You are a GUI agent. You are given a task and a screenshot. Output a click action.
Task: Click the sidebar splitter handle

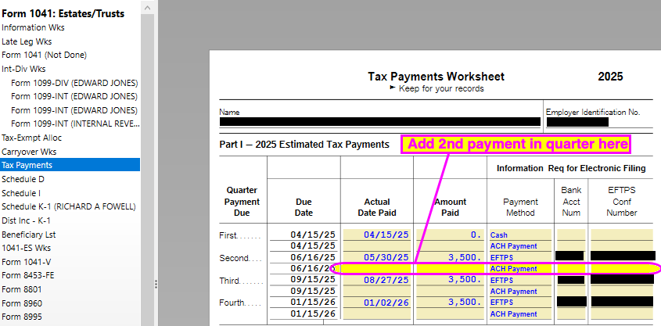[x=155, y=285]
